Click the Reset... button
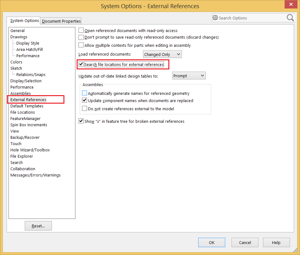 [x=38, y=226]
